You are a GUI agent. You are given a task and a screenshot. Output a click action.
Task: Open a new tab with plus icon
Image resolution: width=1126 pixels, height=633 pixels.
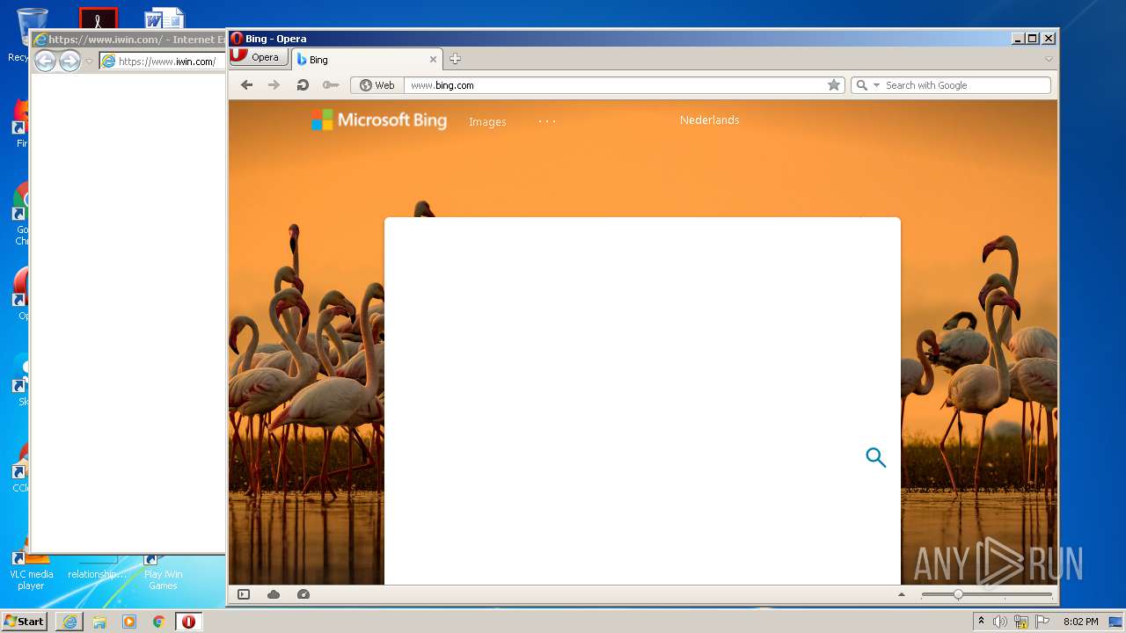pyautogui.click(x=455, y=59)
